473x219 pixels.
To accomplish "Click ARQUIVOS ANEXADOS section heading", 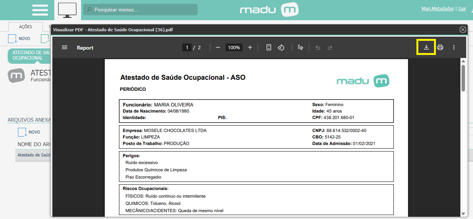I will (x=29, y=120).
